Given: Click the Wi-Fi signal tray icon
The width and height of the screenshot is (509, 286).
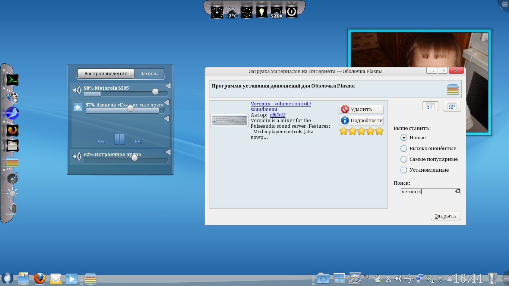Looking at the screenshot, I should (440, 278).
